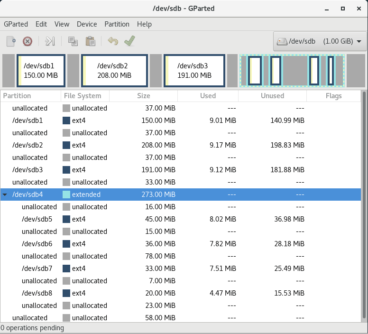
Task: Click the 7.82 MiB used value
Action: [223, 244]
